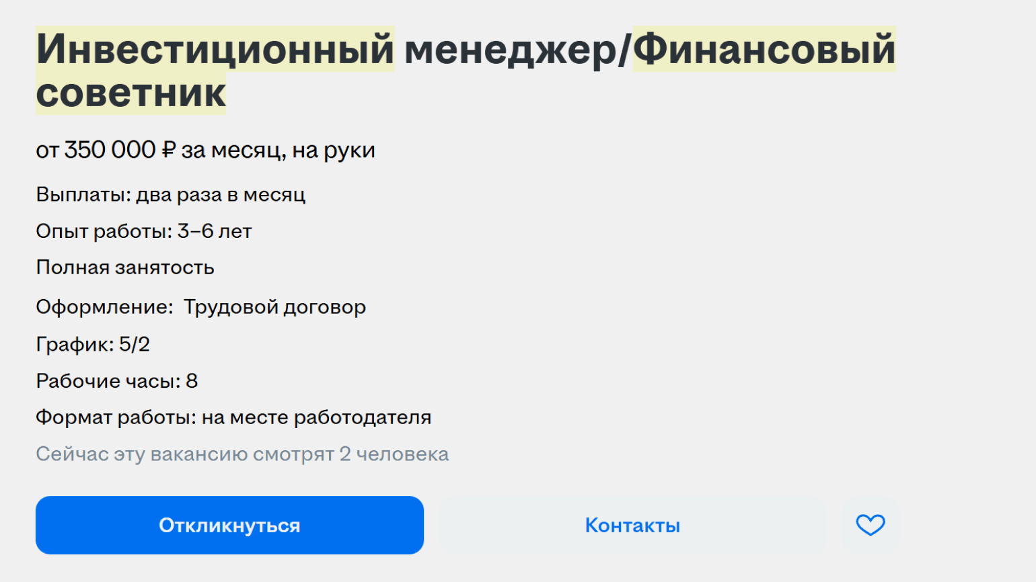
Task: Click the 'Опыт работы: 3–6 лет' line
Action: [143, 231]
